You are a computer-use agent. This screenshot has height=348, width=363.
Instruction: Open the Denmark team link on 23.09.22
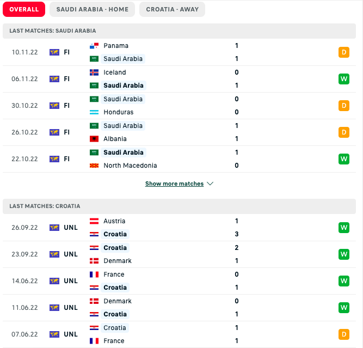coord(118,261)
